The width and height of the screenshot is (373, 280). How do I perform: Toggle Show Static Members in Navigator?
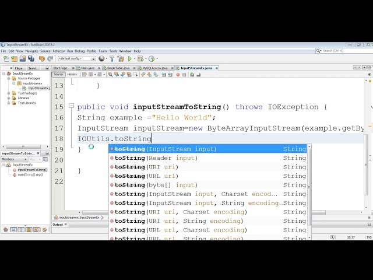tap(21, 229)
